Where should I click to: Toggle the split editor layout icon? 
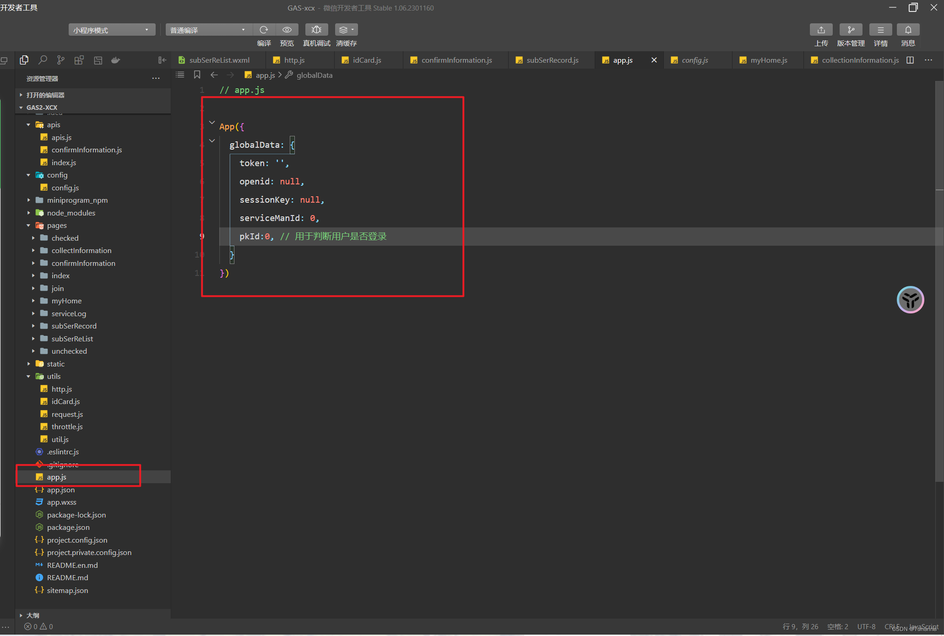(910, 60)
